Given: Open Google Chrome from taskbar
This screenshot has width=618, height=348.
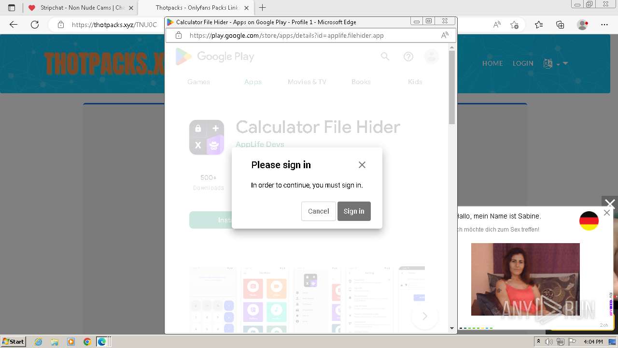Looking at the screenshot, I should (x=87, y=342).
